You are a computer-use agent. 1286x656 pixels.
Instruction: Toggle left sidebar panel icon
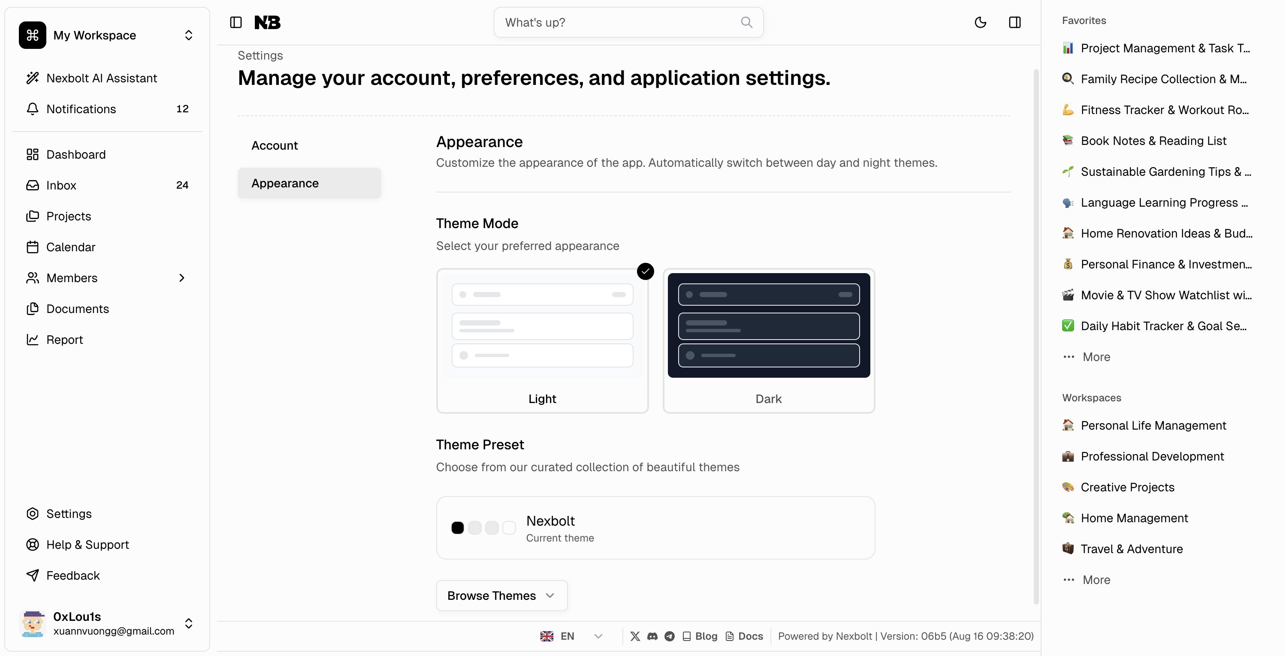[235, 22]
